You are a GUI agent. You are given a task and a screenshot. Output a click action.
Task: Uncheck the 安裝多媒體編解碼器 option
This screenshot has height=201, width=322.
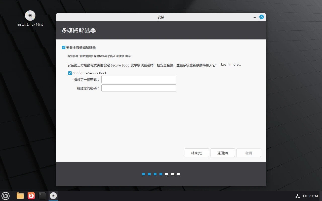tap(64, 47)
